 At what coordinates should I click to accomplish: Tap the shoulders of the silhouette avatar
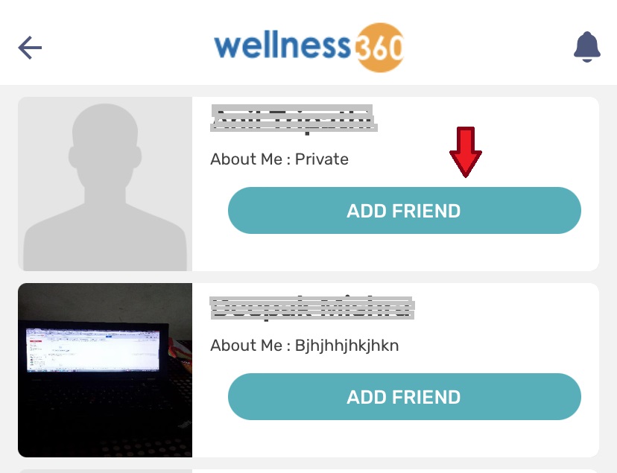click(x=105, y=236)
